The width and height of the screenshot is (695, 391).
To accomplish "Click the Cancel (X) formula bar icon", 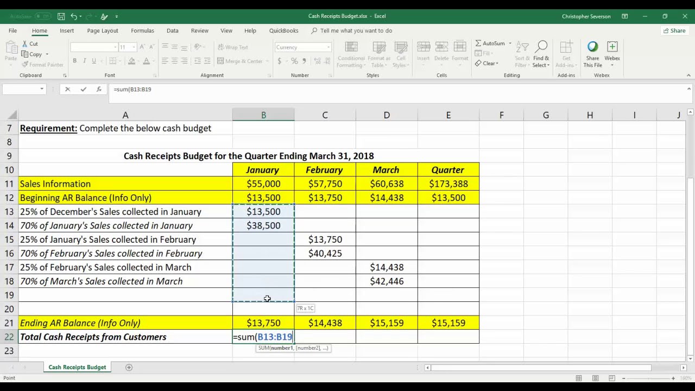I will coord(67,89).
